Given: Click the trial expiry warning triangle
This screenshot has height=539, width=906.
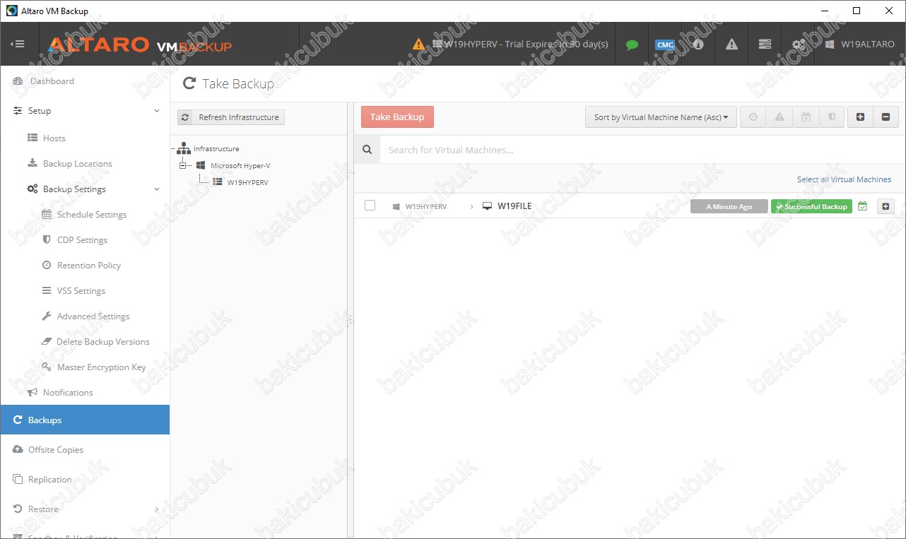Looking at the screenshot, I should pyautogui.click(x=419, y=44).
